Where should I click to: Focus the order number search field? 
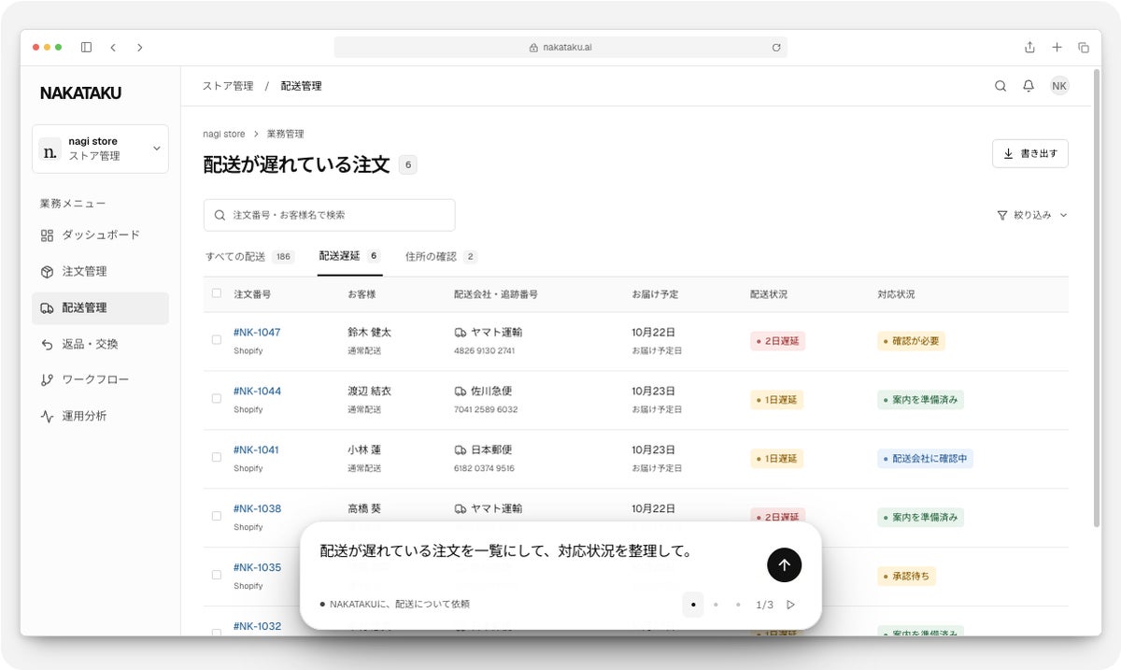pyautogui.click(x=329, y=215)
